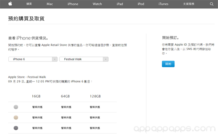The image size is (218, 134).
Task: Click the Apple ID instructions paragraph
Action: (x=188, y=49)
